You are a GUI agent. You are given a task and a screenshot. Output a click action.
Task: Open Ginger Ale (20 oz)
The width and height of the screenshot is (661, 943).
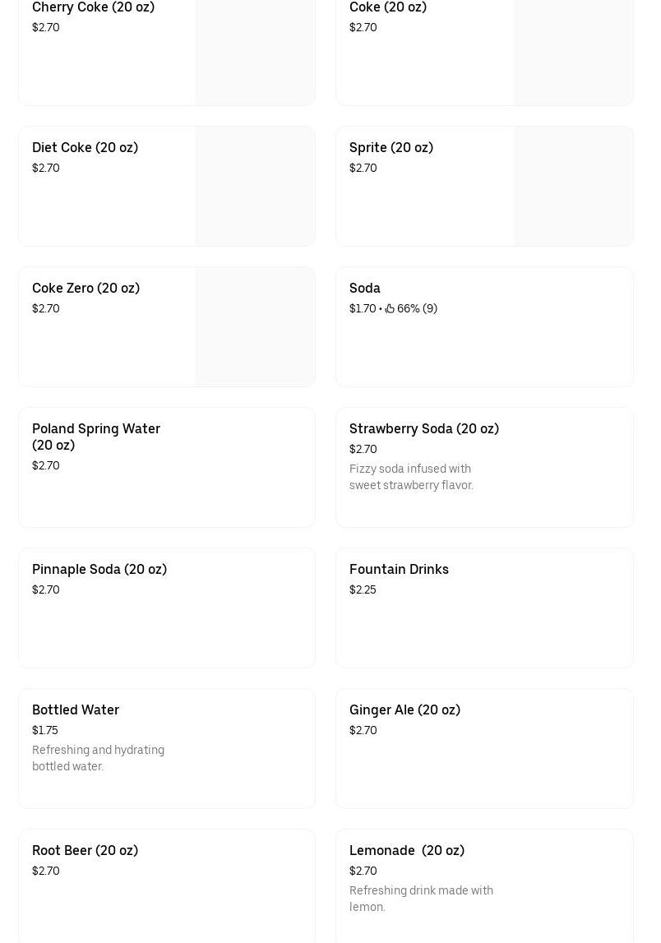pyautogui.click(x=404, y=710)
